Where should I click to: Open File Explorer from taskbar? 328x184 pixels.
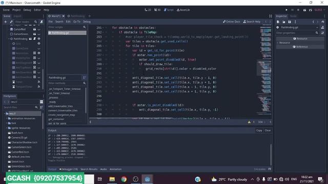[x=112, y=179]
